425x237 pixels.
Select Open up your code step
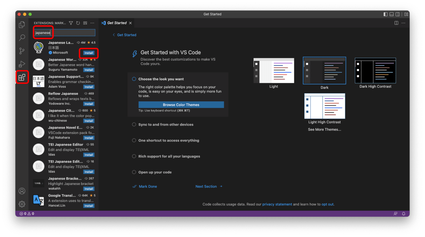(x=155, y=172)
